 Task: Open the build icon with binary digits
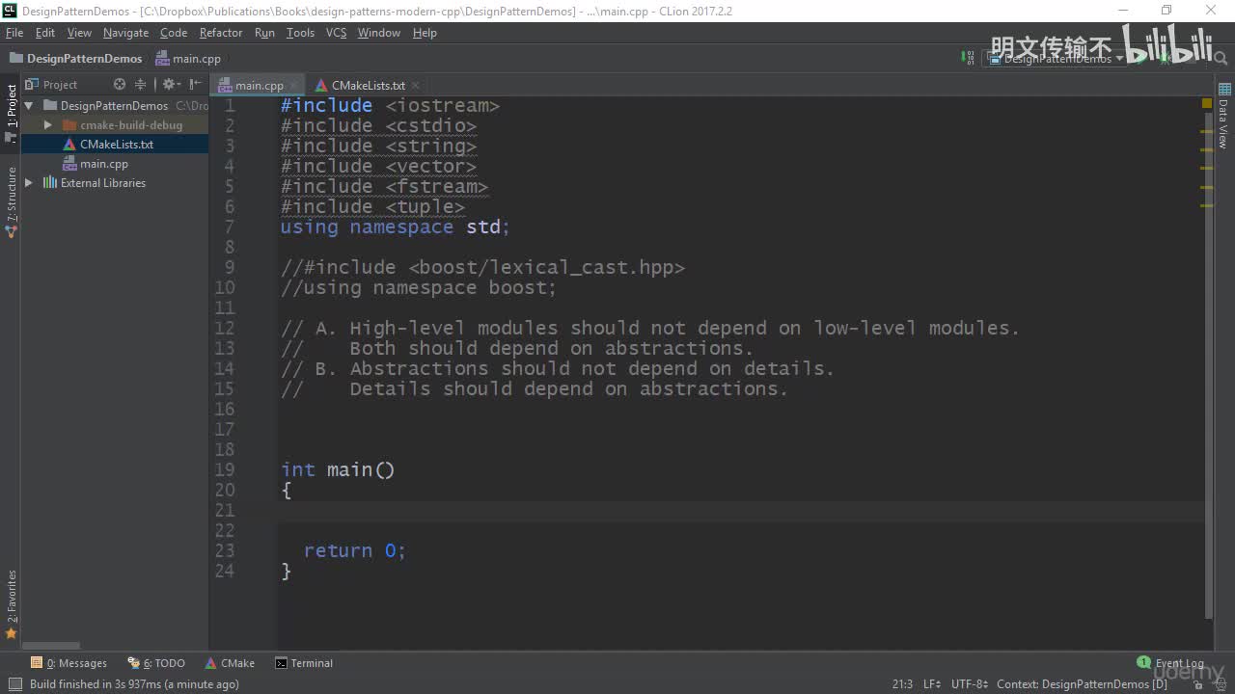(968, 58)
